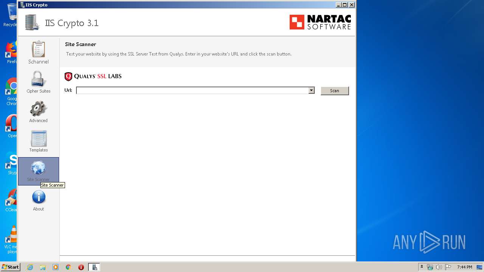Open the network tray icon
The height and width of the screenshot is (272, 484).
tap(430, 267)
